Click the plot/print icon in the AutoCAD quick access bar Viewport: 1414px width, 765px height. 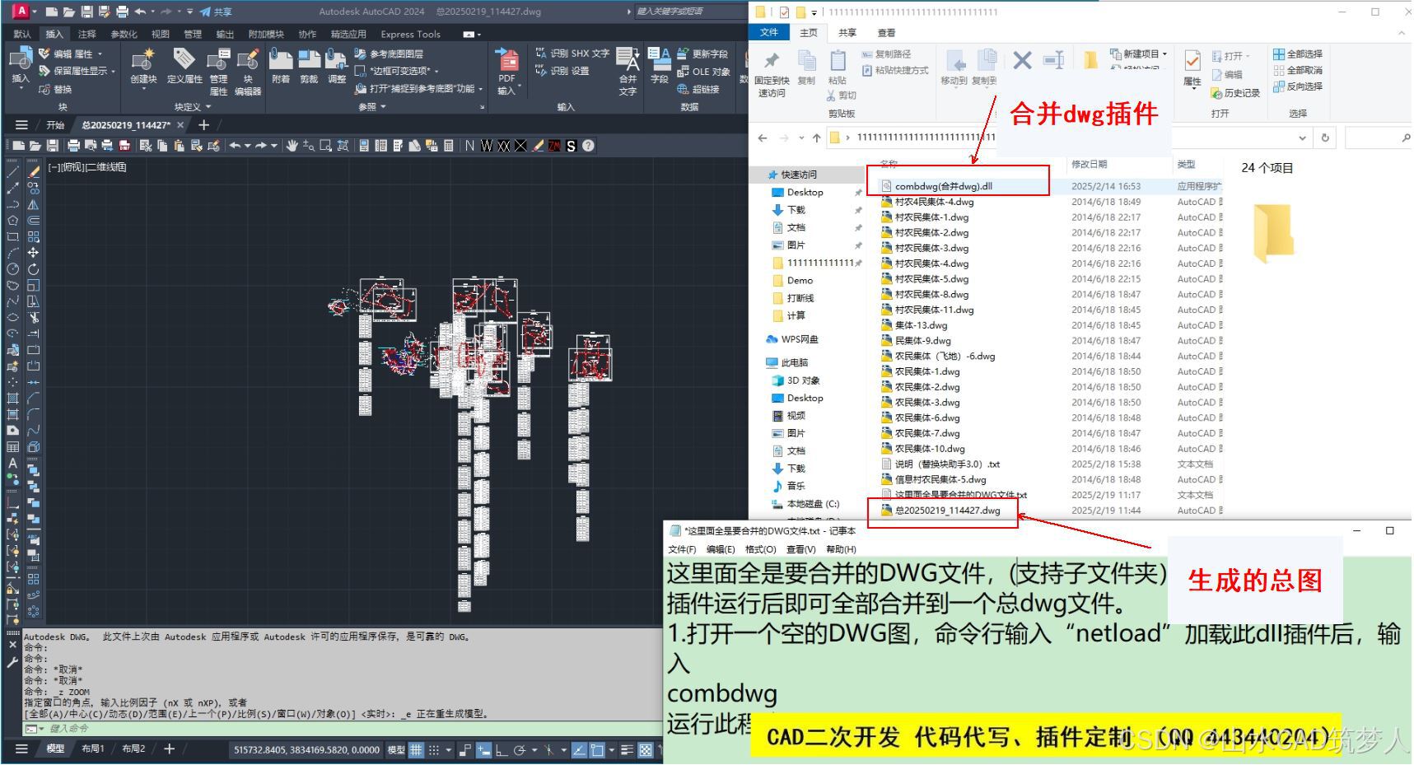click(x=122, y=12)
